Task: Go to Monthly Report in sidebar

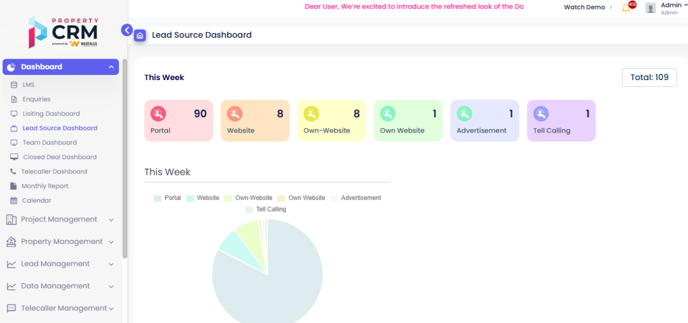Action: [45, 186]
